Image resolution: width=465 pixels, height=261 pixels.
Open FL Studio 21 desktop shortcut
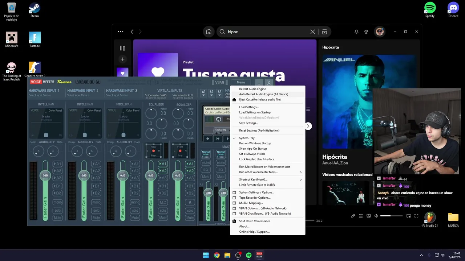[430, 220]
